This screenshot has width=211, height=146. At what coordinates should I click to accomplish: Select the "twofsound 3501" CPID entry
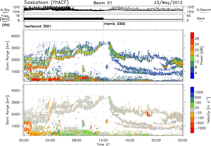coord(38,26)
